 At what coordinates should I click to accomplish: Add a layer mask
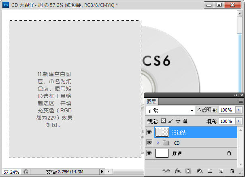click(188, 171)
